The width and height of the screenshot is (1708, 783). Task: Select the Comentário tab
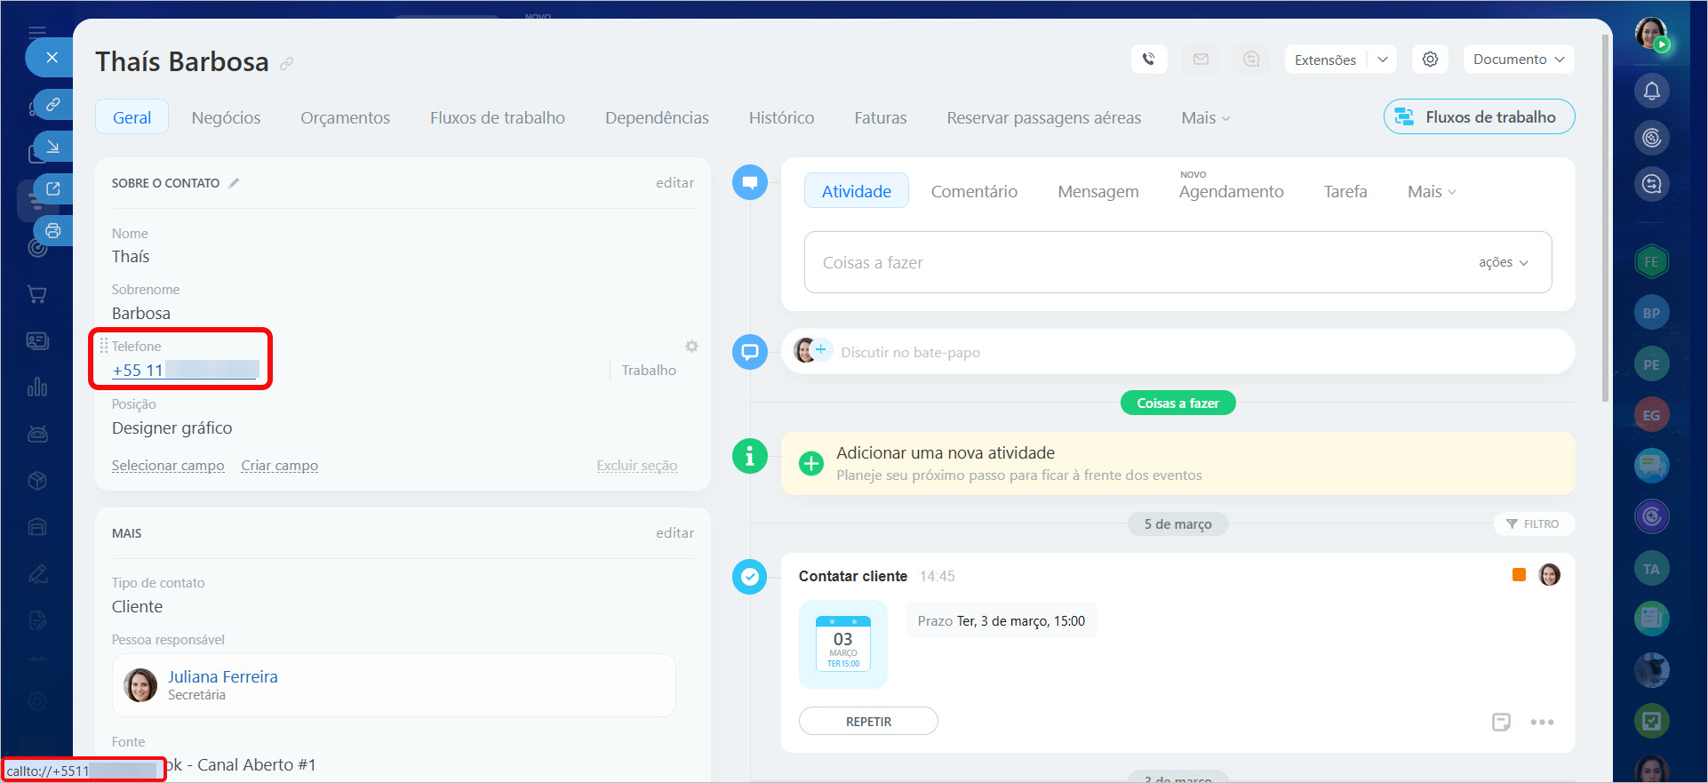(974, 192)
